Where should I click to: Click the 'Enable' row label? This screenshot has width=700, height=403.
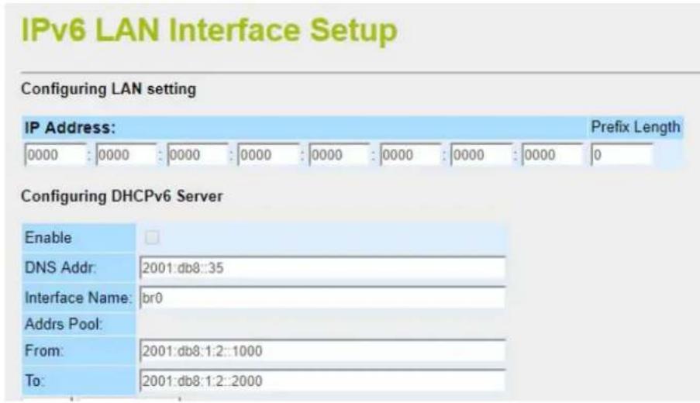click(48, 237)
